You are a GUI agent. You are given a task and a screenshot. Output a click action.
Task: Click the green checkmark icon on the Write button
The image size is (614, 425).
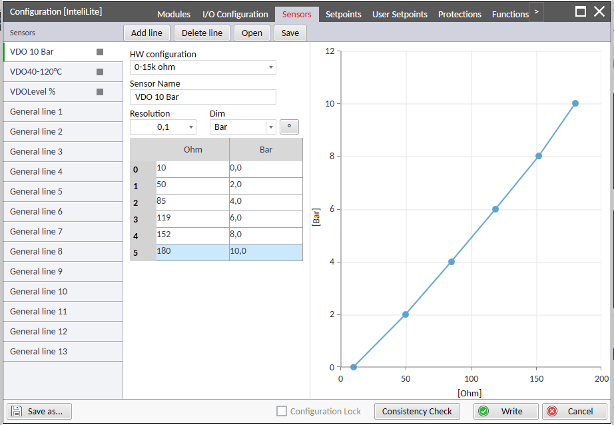click(483, 411)
